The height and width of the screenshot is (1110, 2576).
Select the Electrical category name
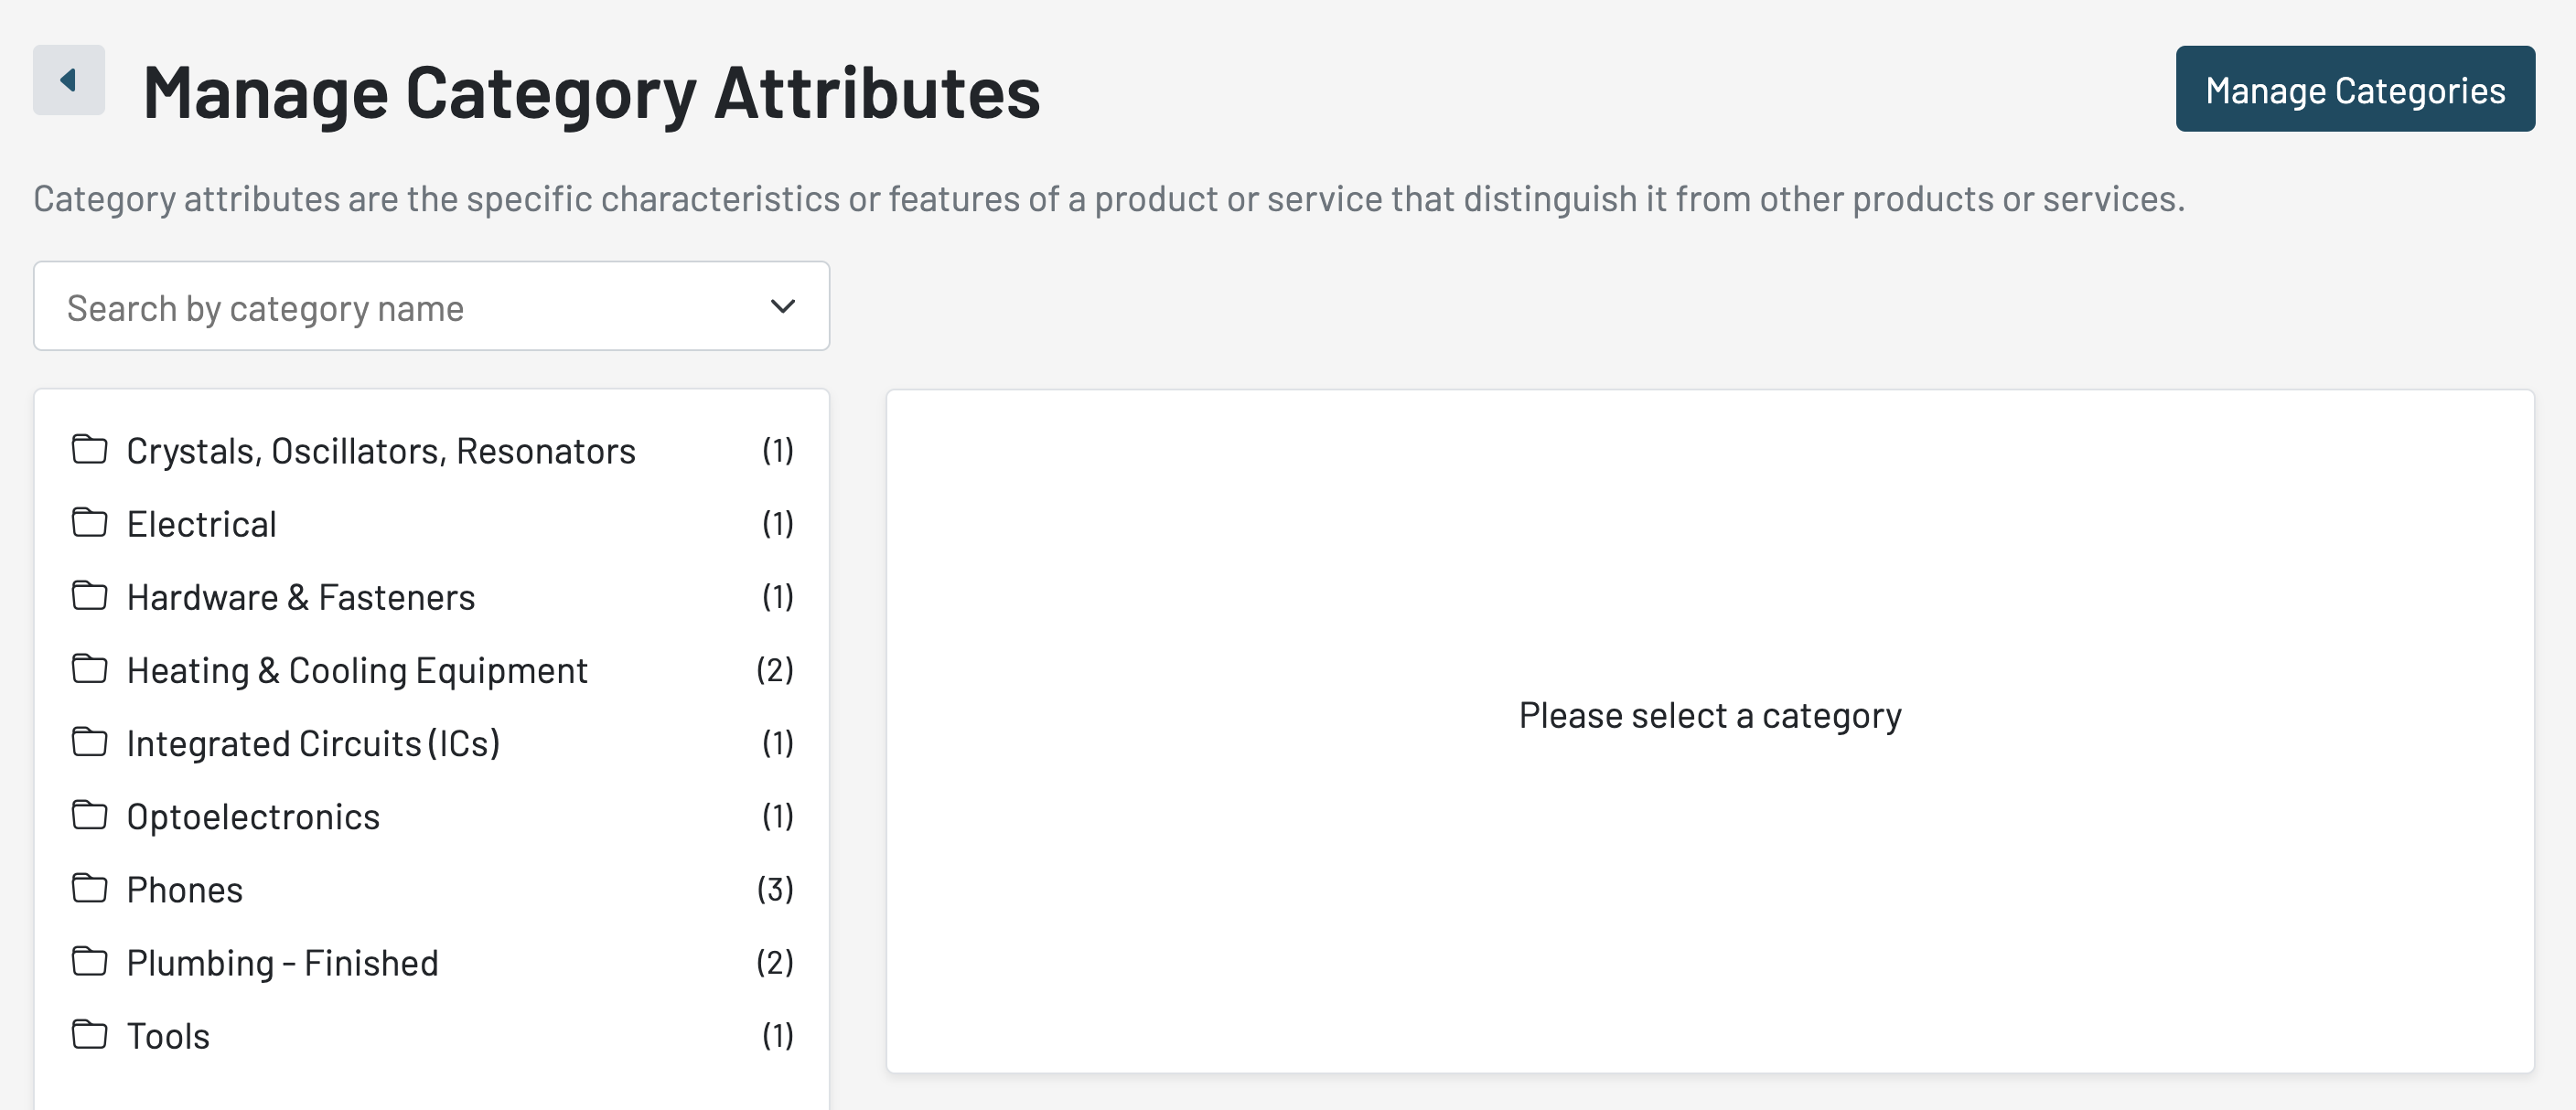click(201, 525)
